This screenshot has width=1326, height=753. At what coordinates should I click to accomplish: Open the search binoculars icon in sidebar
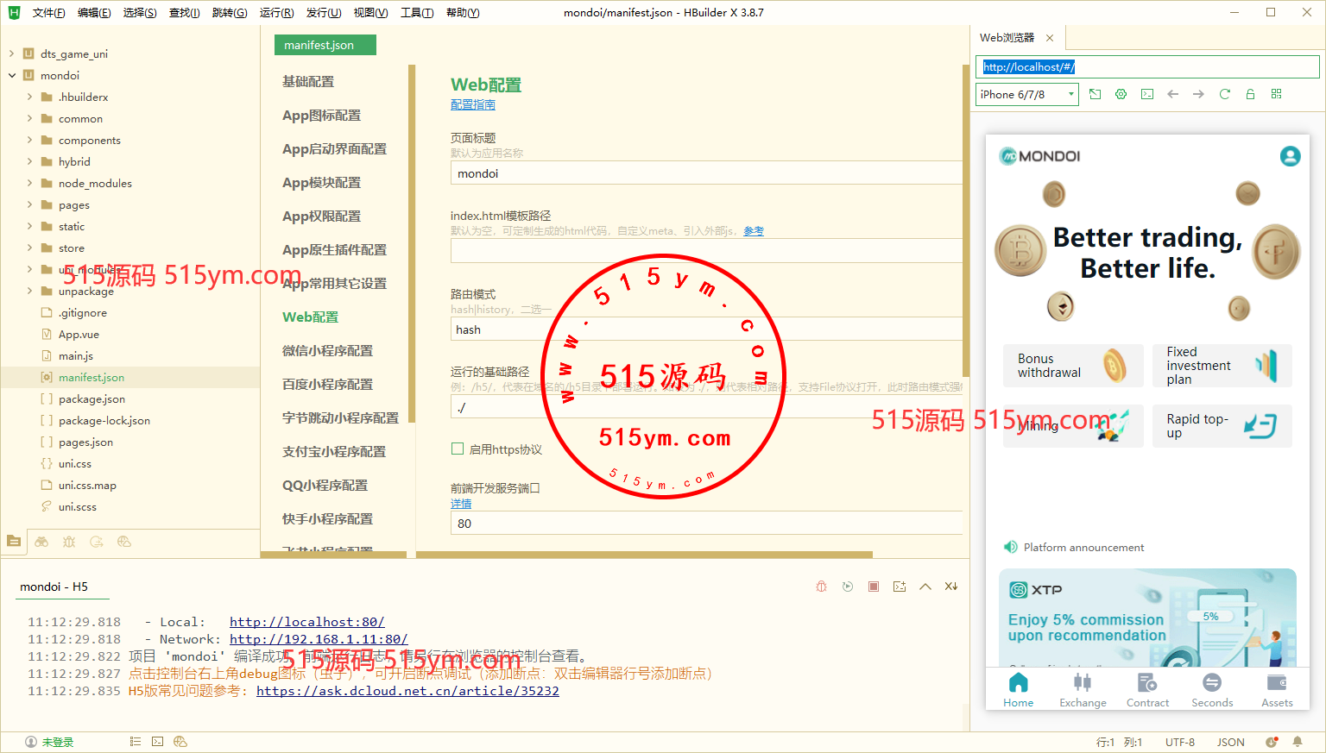(41, 542)
